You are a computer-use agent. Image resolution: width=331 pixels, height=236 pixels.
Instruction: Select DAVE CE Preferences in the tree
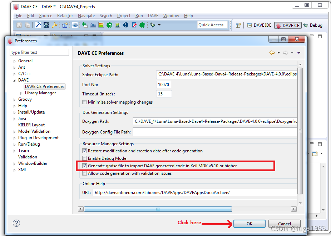click(45, 86)
